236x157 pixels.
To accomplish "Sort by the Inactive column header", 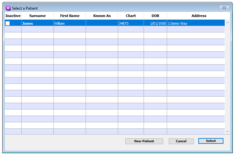I will click(13, 16).
